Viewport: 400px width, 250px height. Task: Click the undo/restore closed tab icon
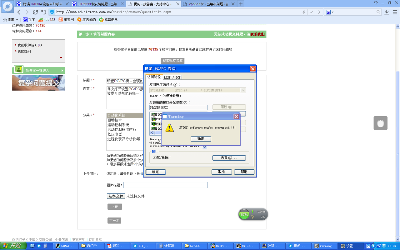tap(44, 12)
